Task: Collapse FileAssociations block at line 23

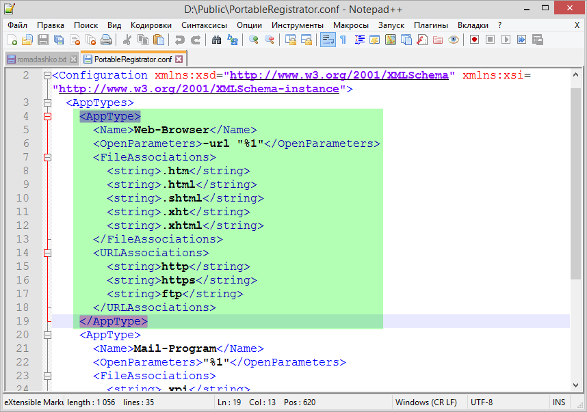Action: (x=47, y=376)
